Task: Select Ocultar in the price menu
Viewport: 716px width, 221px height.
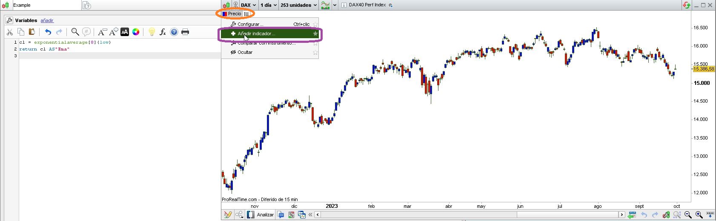Action: point(269,52)
